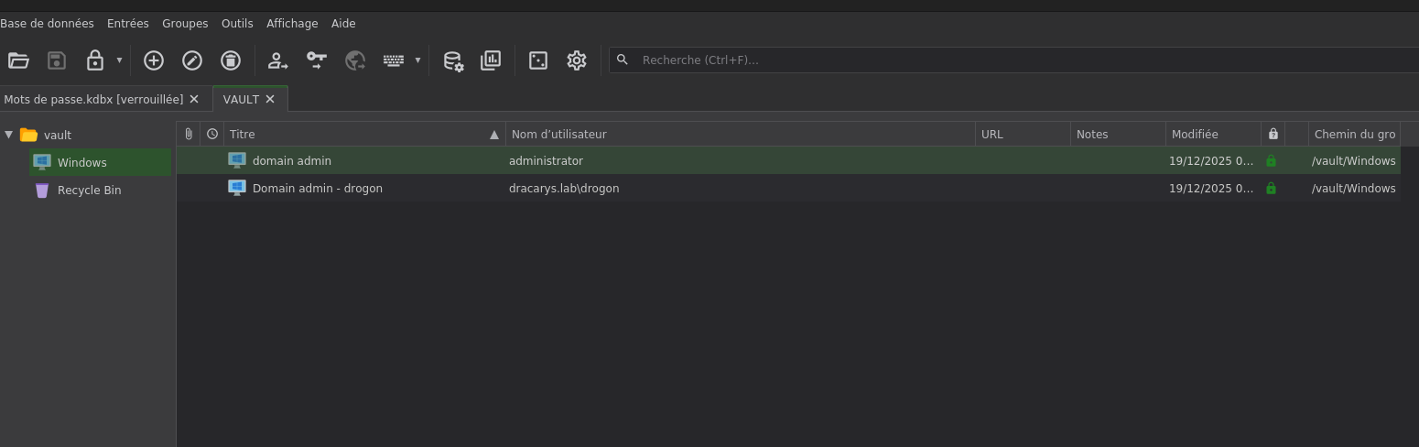Click the edit entry pencil icon

pos(192,60)
